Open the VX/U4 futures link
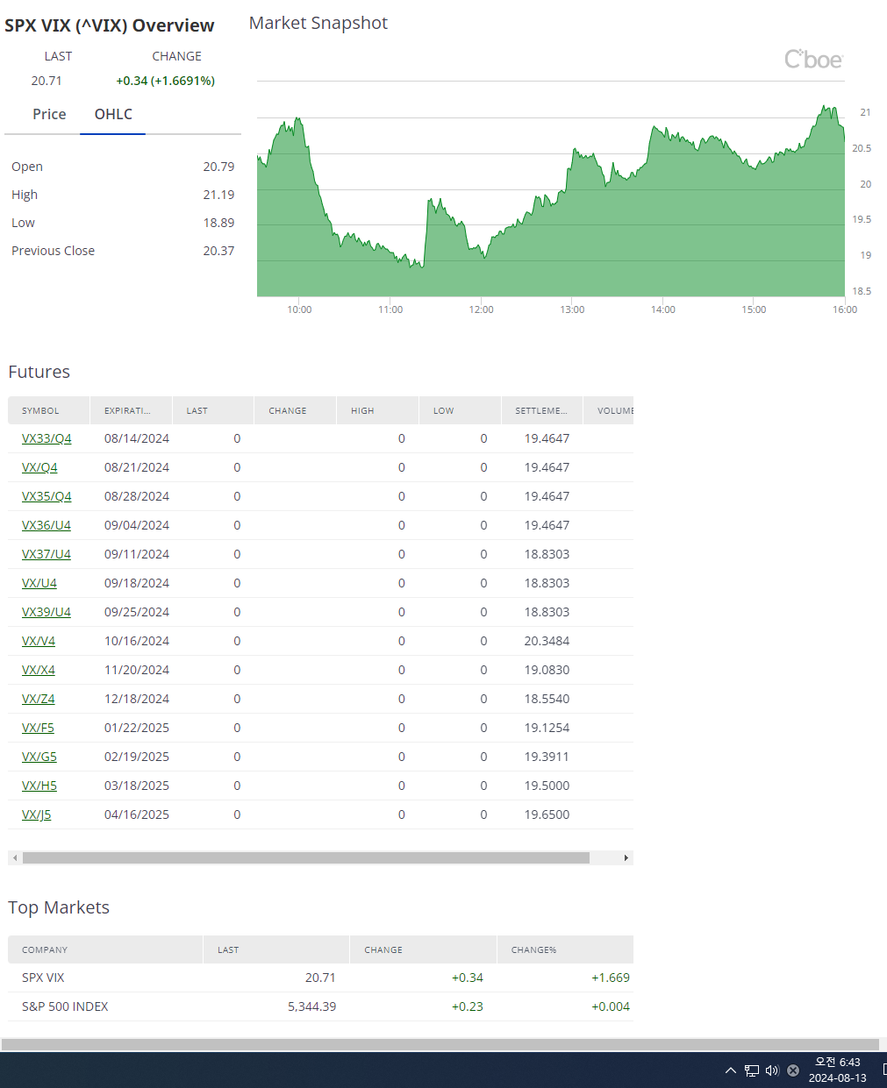 [x=39, y=583]
